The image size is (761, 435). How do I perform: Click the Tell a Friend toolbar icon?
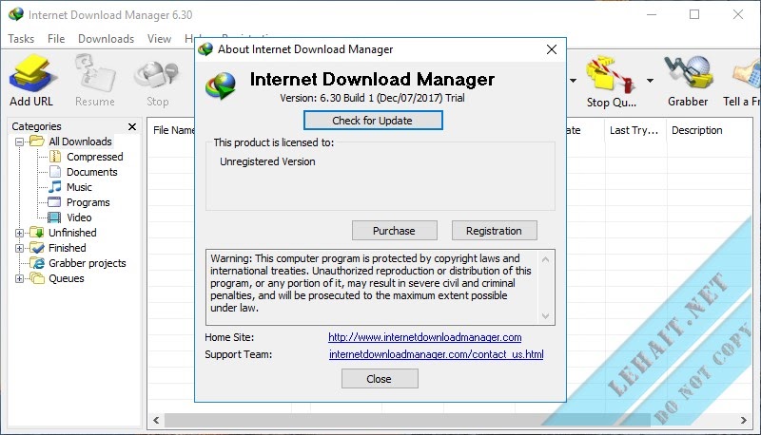tap(748, 75)
